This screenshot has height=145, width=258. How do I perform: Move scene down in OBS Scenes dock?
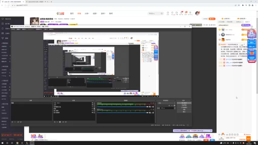[x=21, y=122]
